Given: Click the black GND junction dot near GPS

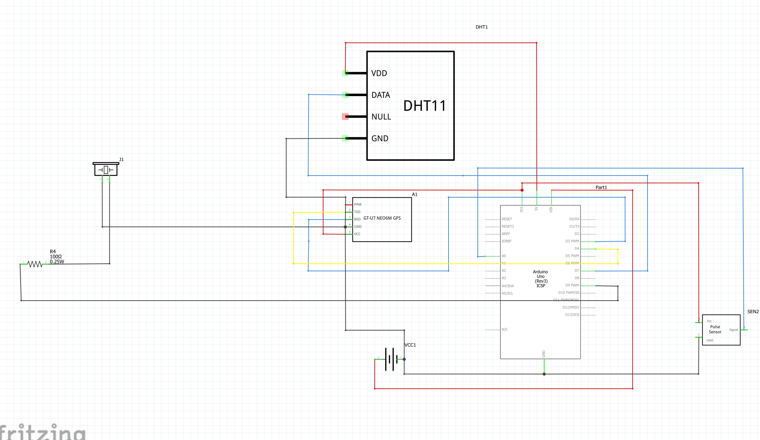Looking at the screenshot, I should click(x=345, y=227).
